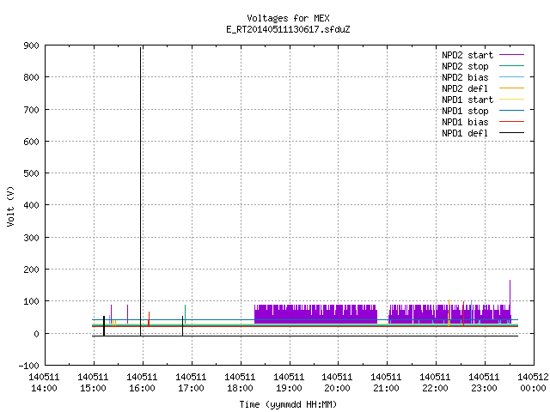Click the chart title 'Voltages for MEX'
The image size is (550, 412).
click(x=288, y=18)
